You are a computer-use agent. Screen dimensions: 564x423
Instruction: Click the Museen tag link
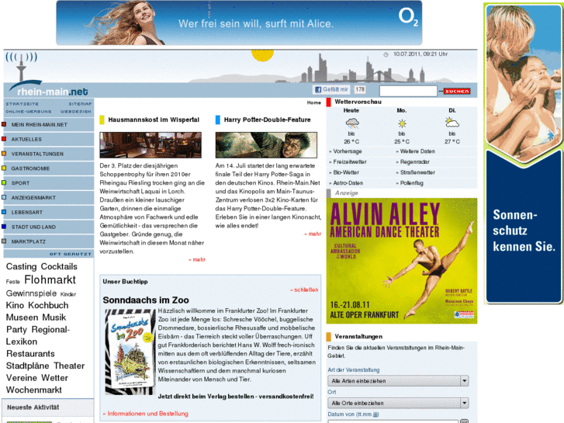22,317
